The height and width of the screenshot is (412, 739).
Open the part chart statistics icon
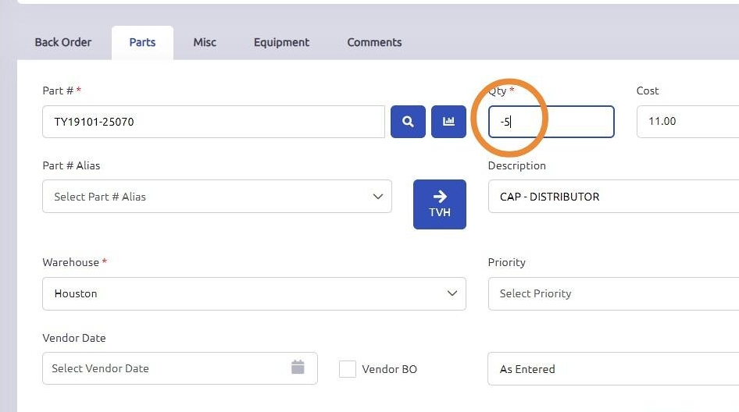(x=448, y=122)
